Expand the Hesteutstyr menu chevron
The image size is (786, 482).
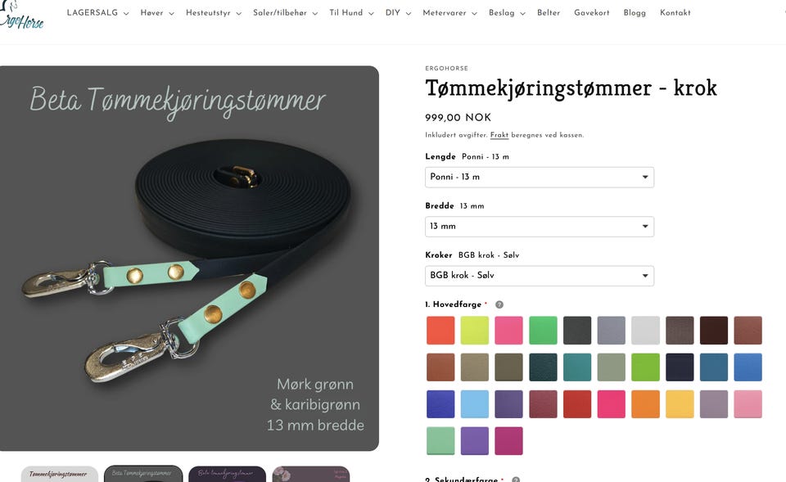[x=239, y=14]
